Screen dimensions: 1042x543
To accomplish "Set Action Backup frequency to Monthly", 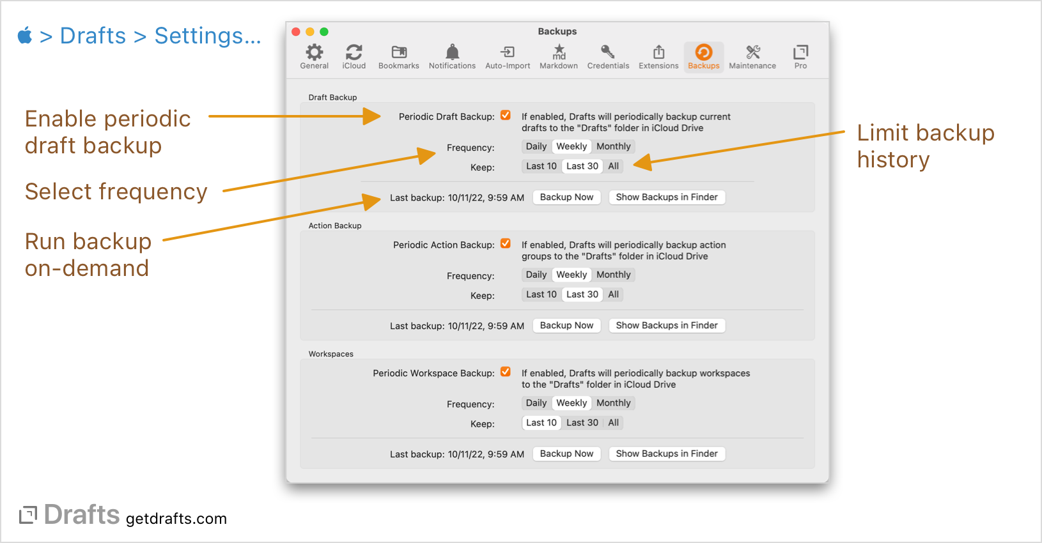I will [x=614, y=275].
